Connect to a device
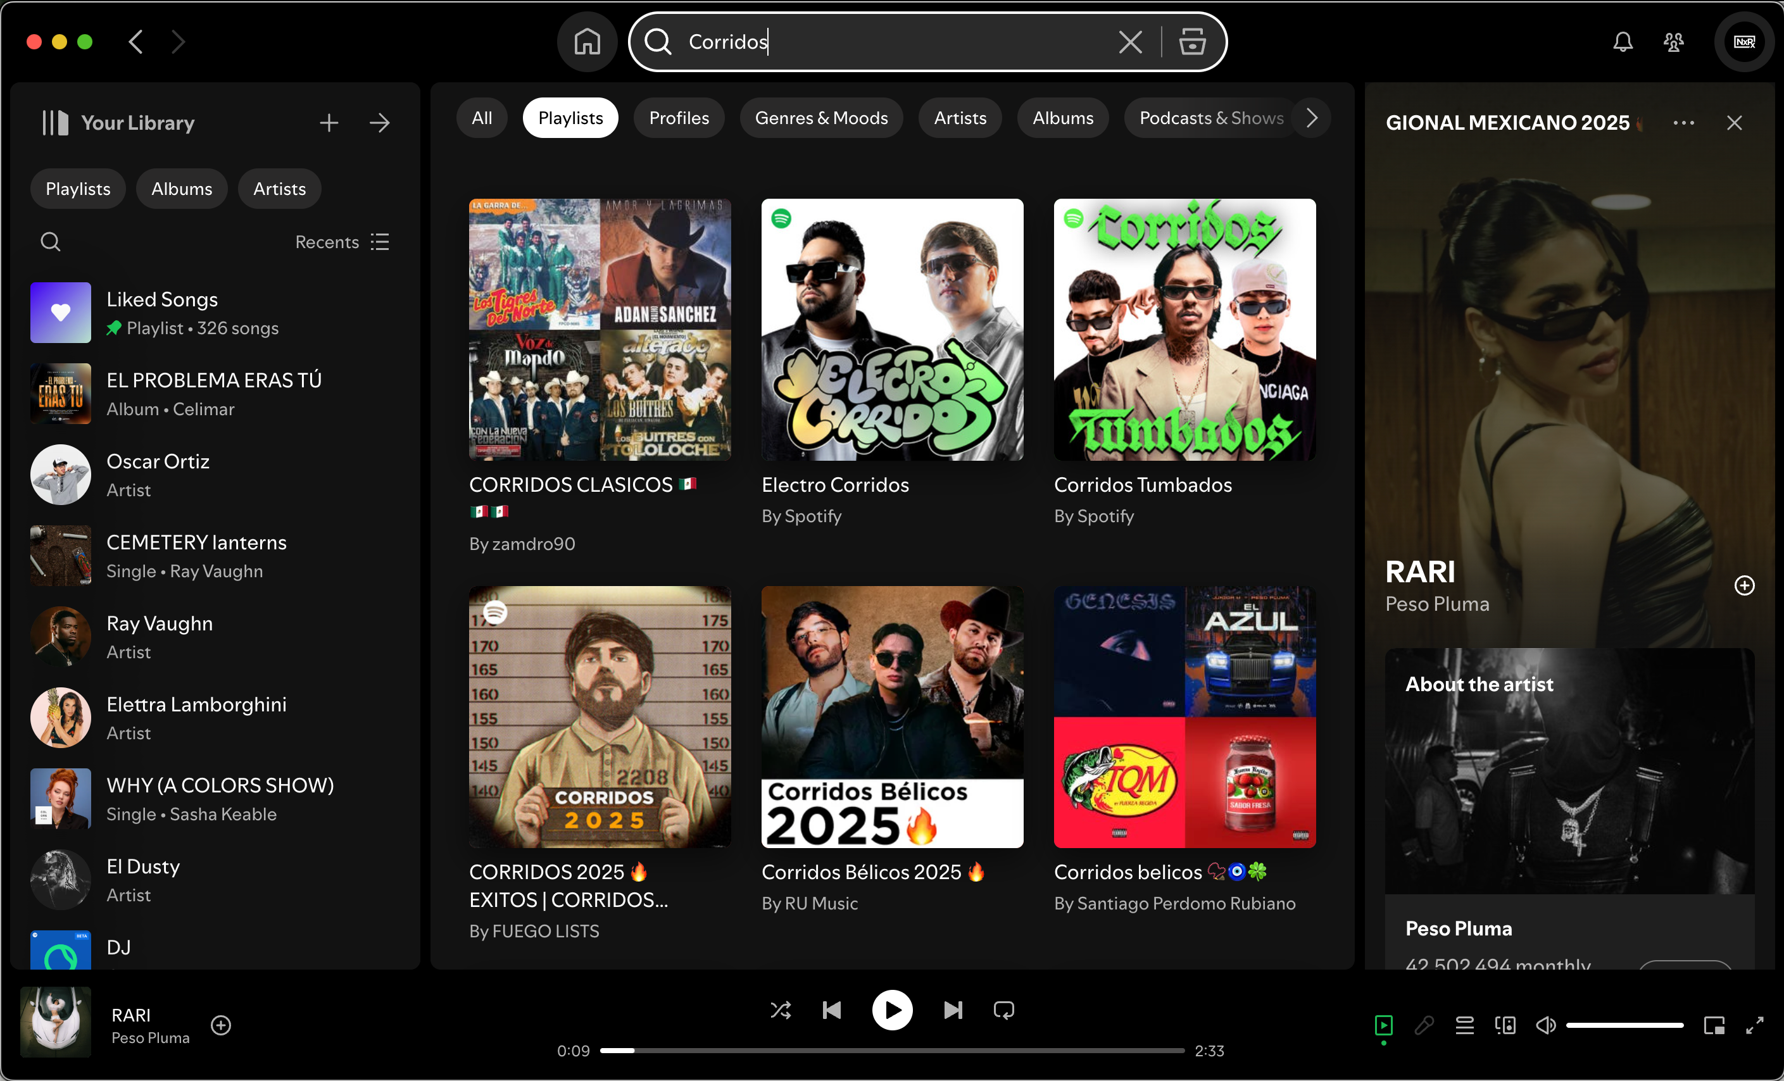The height and width of the screenshot is (1081, 1784). click(x=1505, y=1025)
